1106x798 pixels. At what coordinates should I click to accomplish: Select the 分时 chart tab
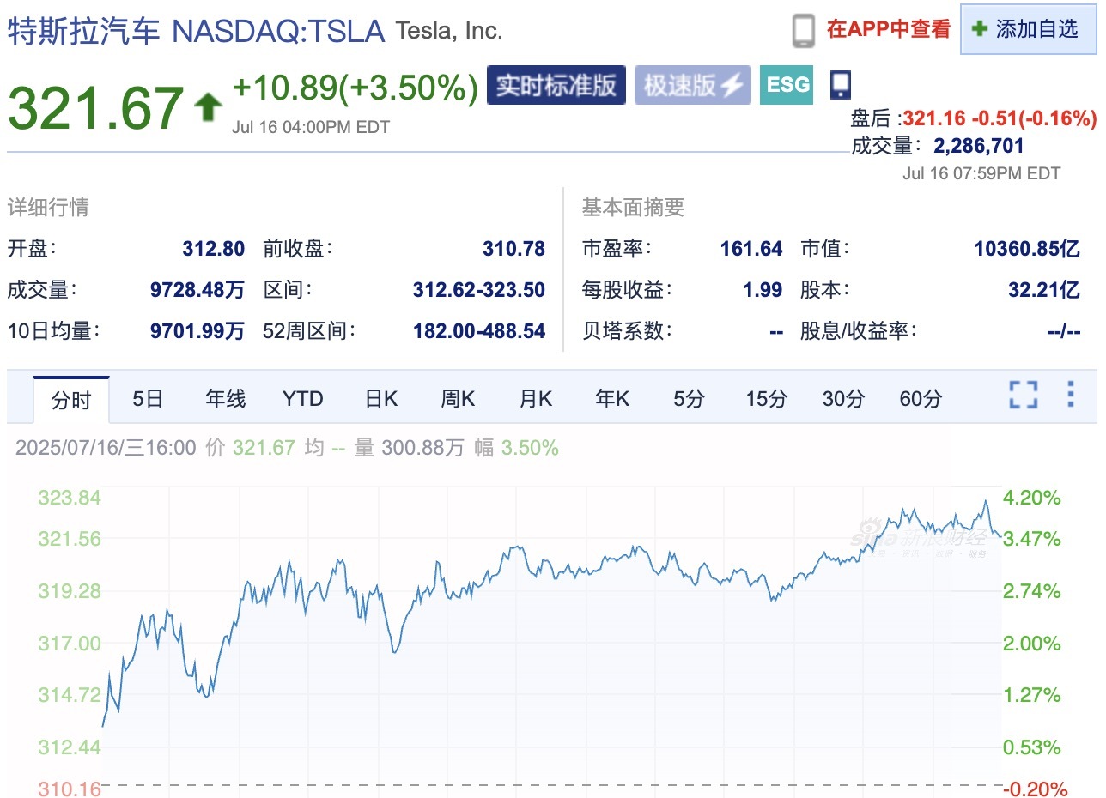(71, 399)
